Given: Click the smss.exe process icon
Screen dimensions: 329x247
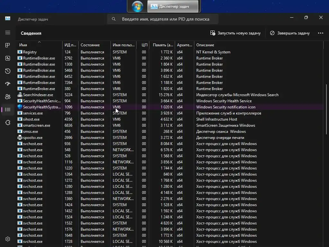Looking at the screenshot, I should (20, 131).
